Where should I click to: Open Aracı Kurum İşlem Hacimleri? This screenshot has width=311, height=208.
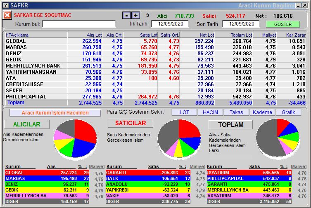(x=55, y=113)
